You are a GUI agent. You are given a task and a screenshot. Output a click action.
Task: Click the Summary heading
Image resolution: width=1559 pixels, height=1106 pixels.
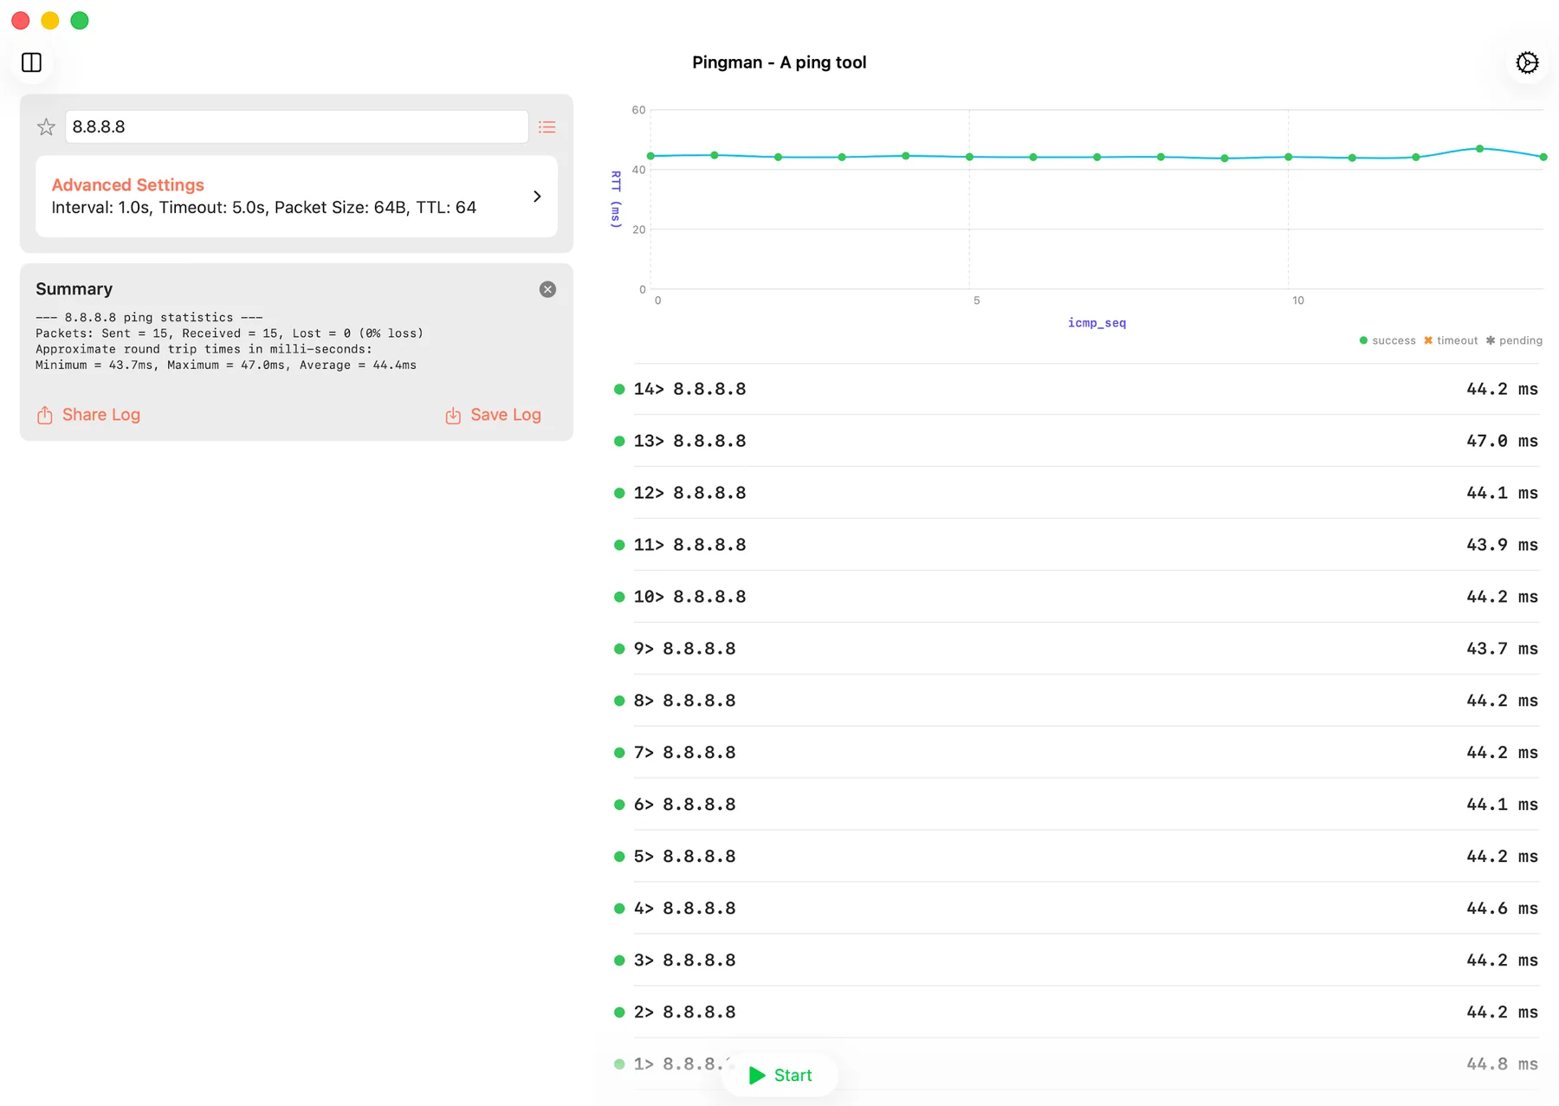click(x=74, y=289)
